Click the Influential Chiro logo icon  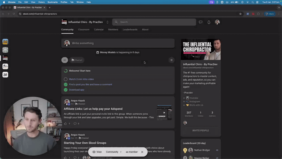[x=64, y=22]
